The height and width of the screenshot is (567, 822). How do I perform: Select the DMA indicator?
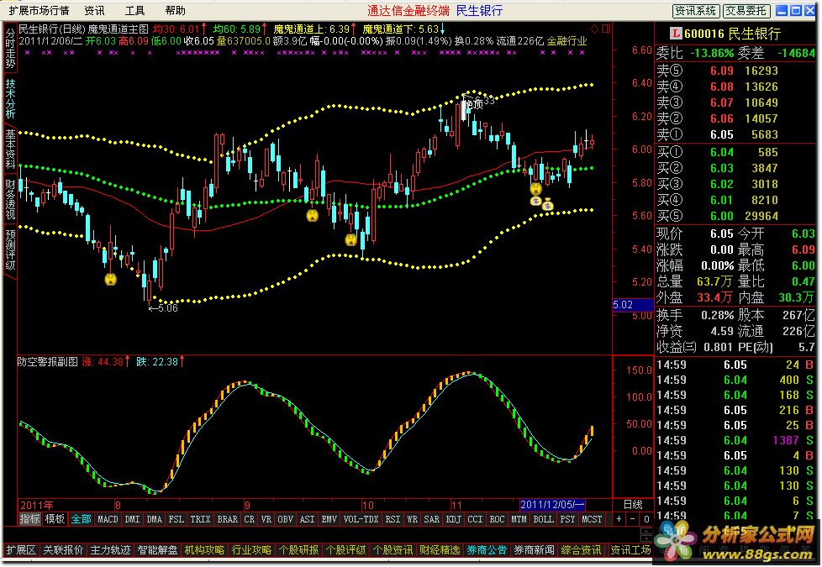point(154,519)
